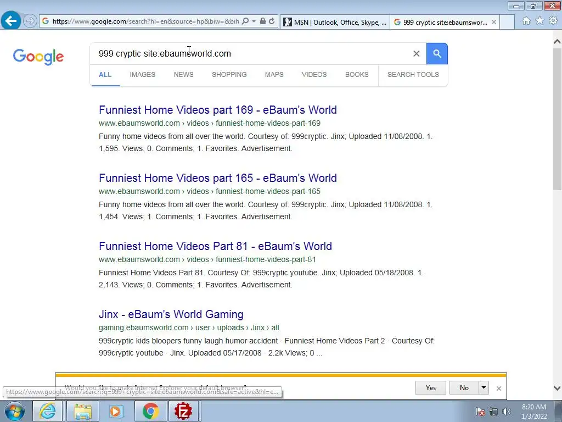Open Jinx - eBaum's World Gaming result
562x422 pixels.
171,314
